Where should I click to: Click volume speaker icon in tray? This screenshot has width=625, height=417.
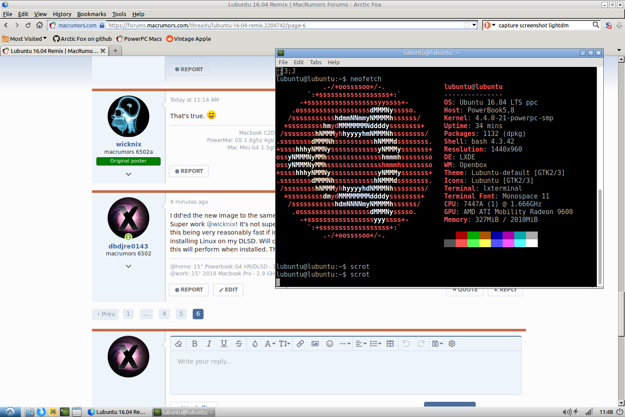(x=566, y=412)
